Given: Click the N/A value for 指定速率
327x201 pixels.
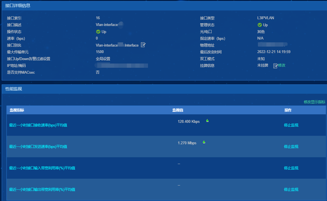Looking at the screenshot, I should click(260, 38).
